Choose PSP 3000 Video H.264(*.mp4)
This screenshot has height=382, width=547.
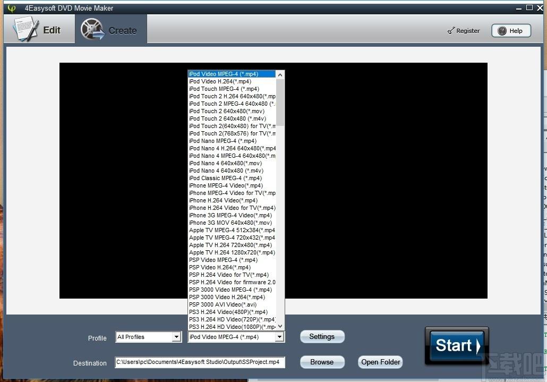[232, 297]
